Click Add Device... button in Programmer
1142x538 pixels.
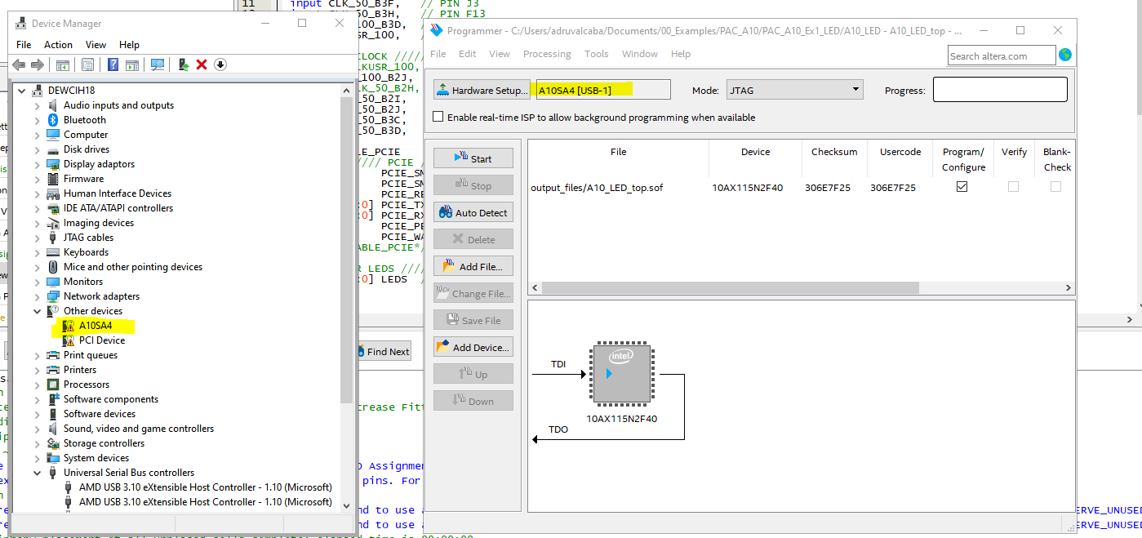click(x=473, y=347)
